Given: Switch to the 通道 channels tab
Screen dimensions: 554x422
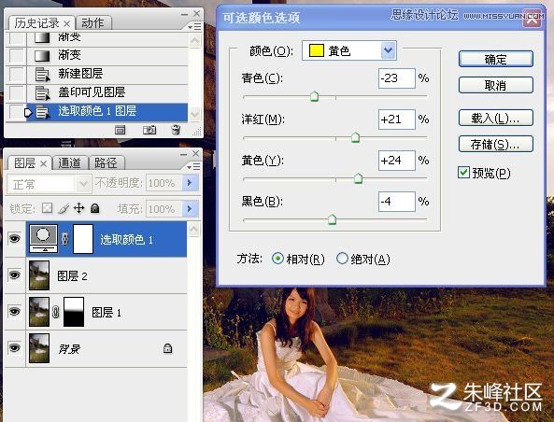Looking at the screenshot, I should 70,162.
